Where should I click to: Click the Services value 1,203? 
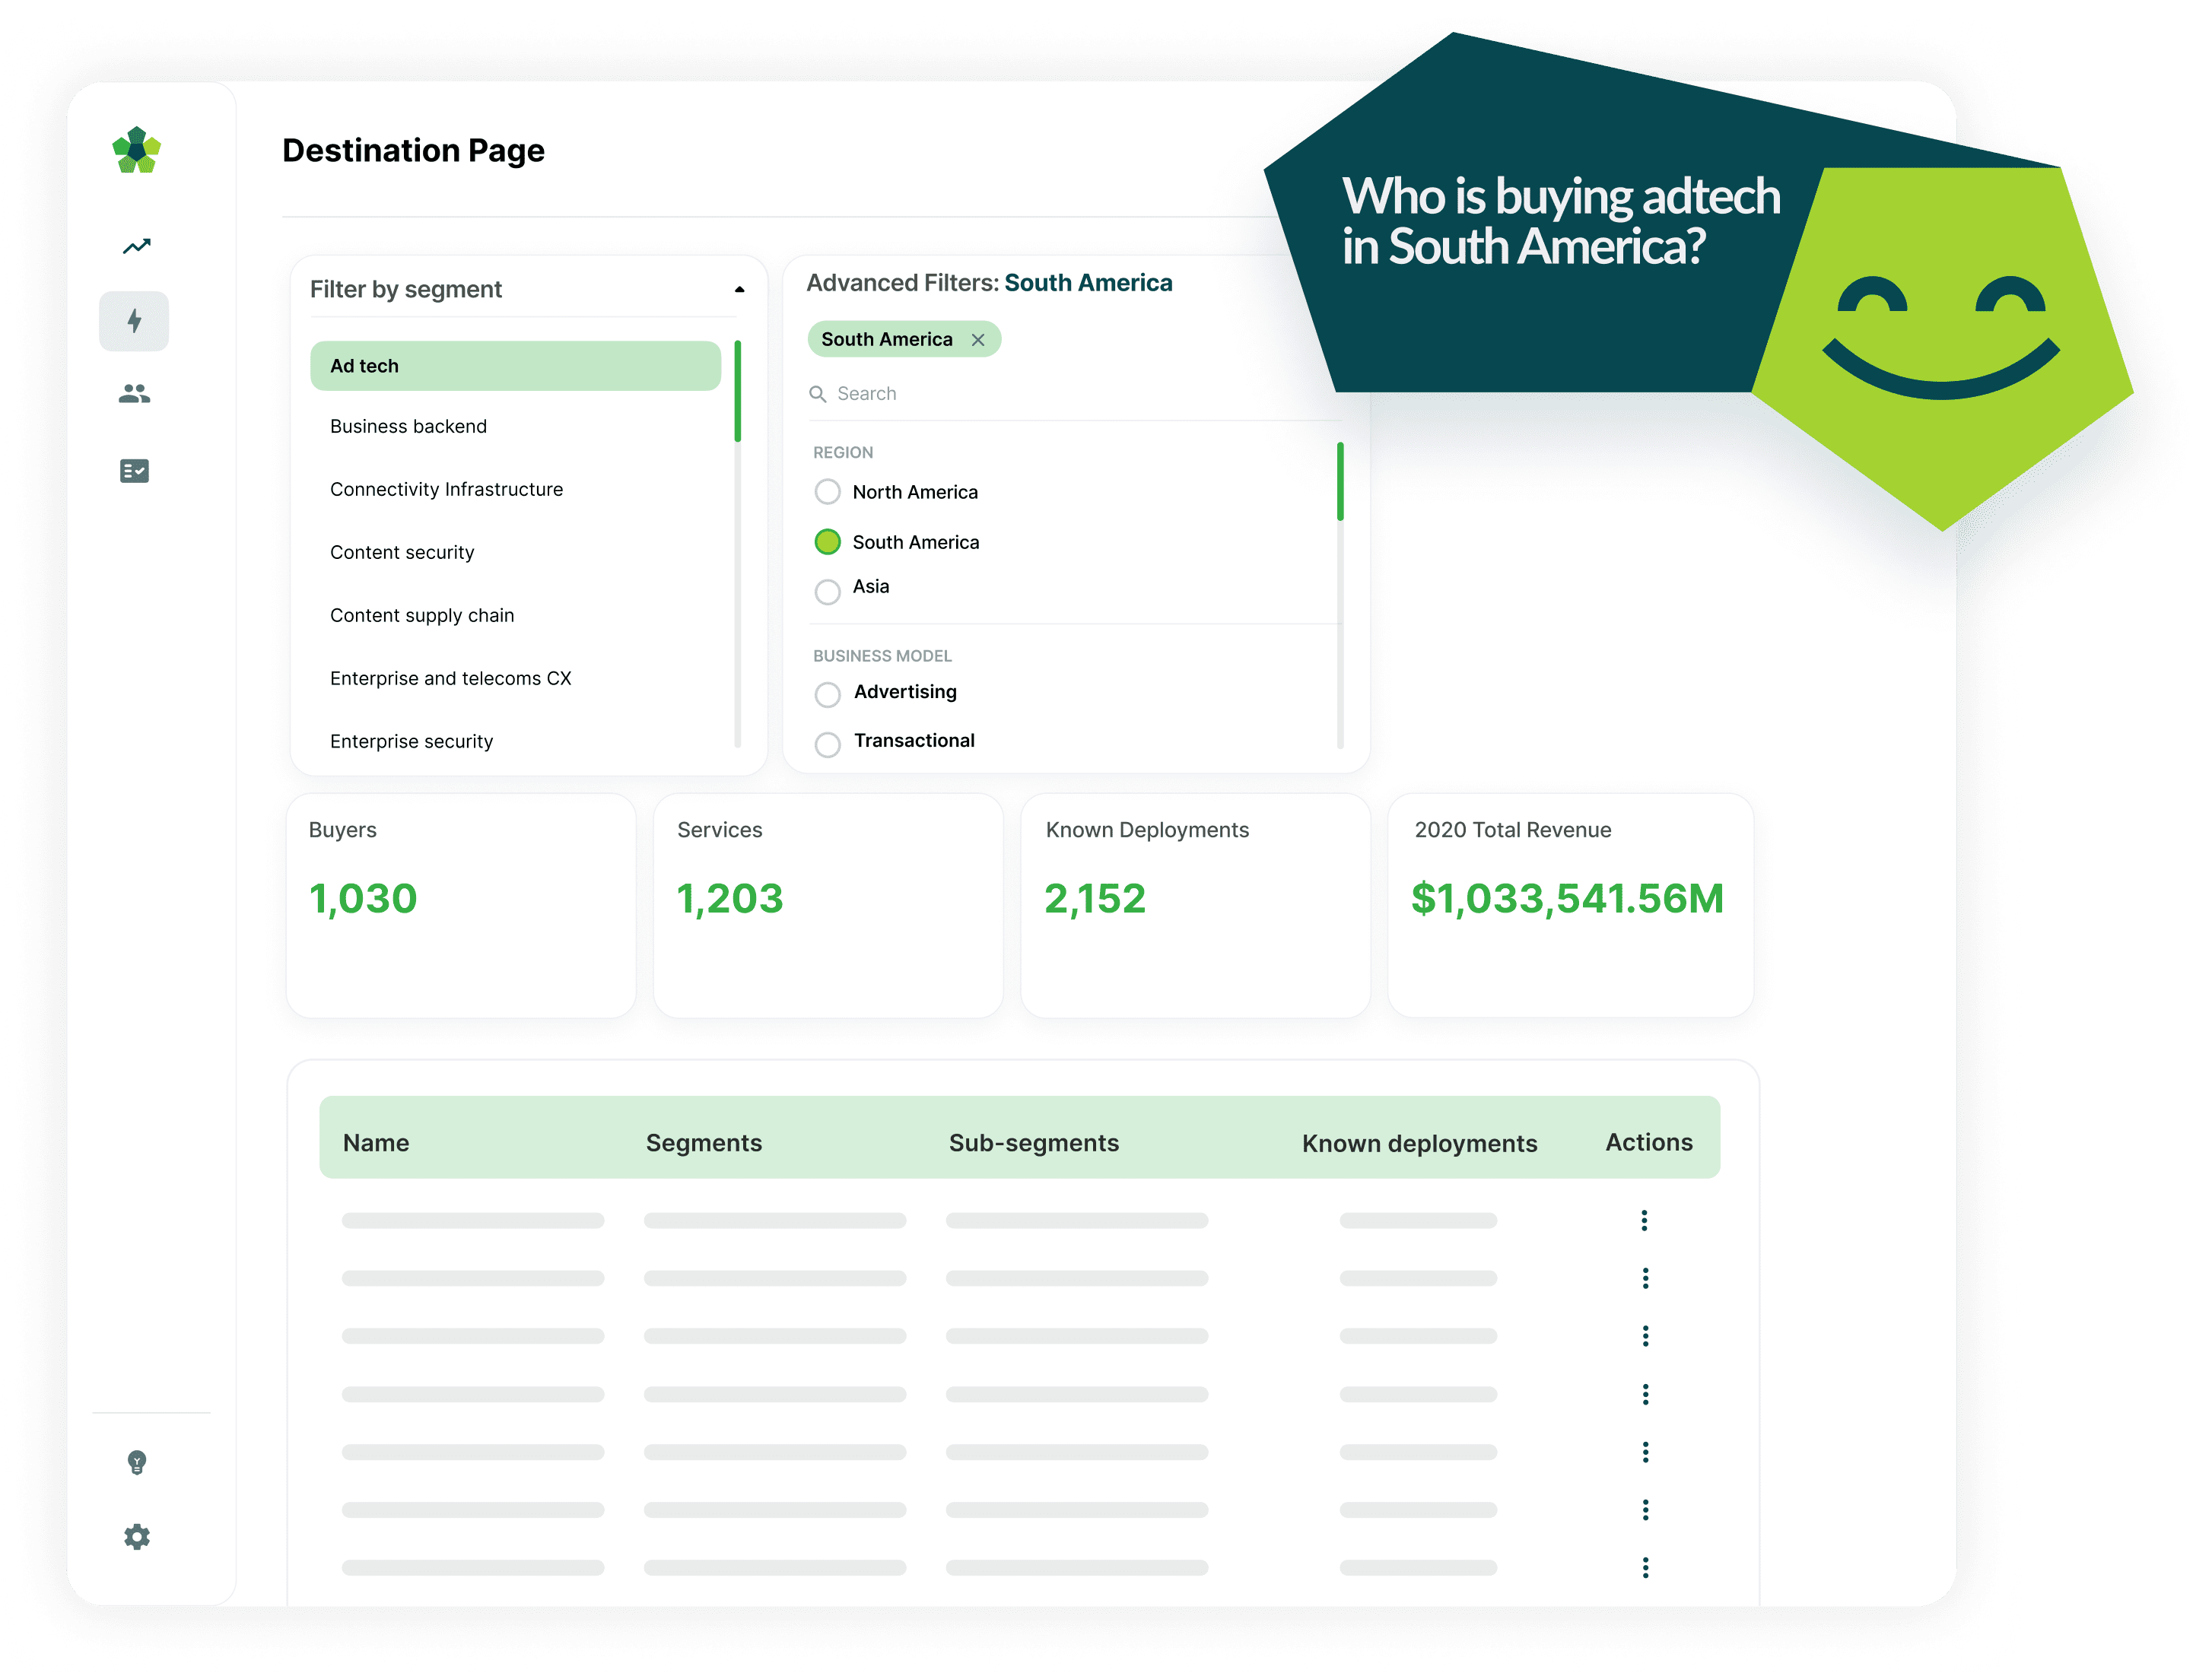click(730, 898)
